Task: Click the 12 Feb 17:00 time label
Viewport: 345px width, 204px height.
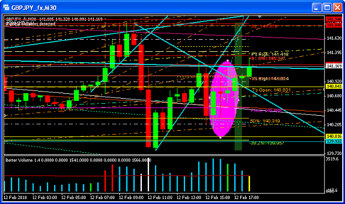Action: tap(247, 197)
